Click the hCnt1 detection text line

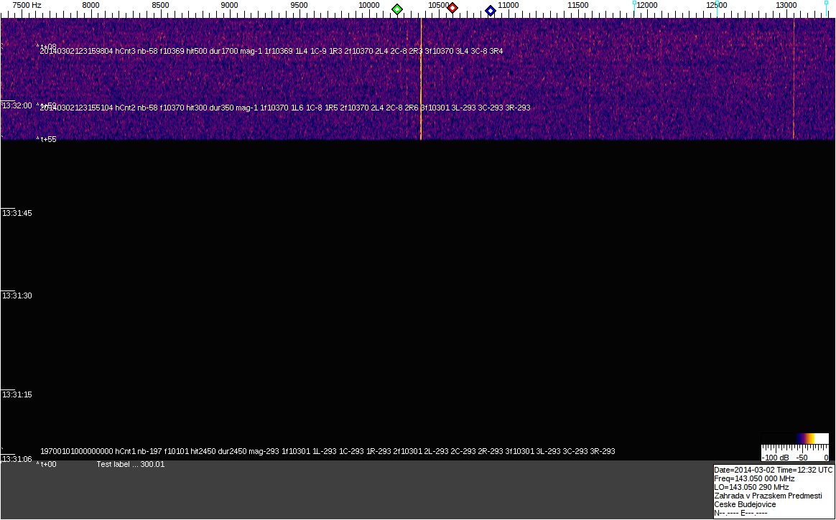[328, 452]
